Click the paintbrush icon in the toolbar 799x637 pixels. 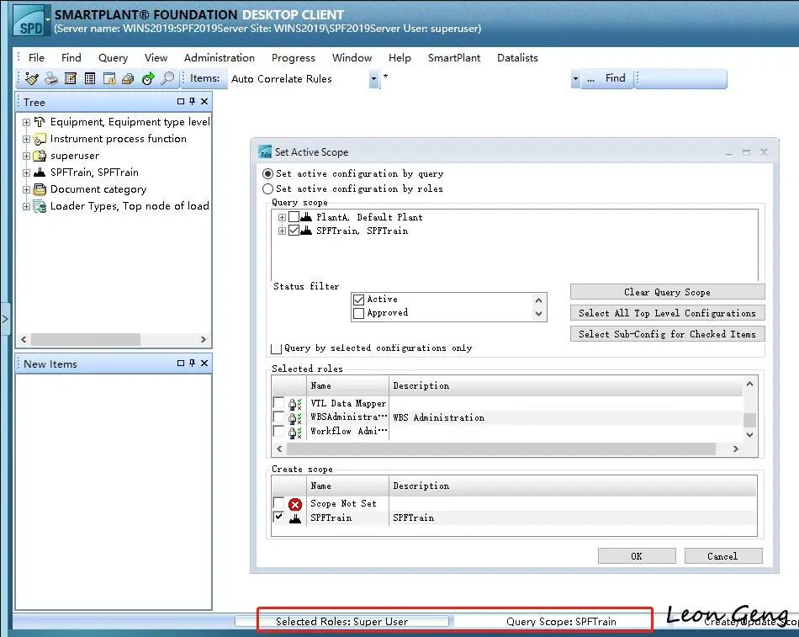coord(32,78)
